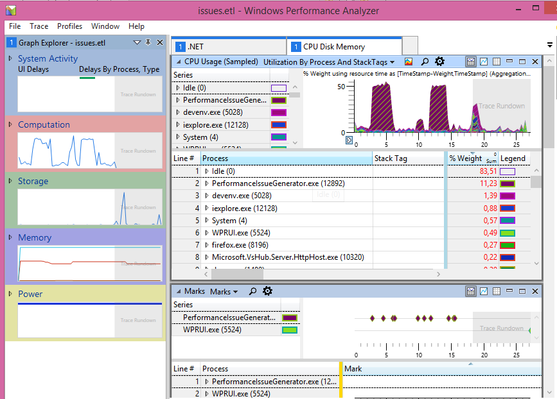Toggle graph and table view in Marks panel

tap(471, 291)
